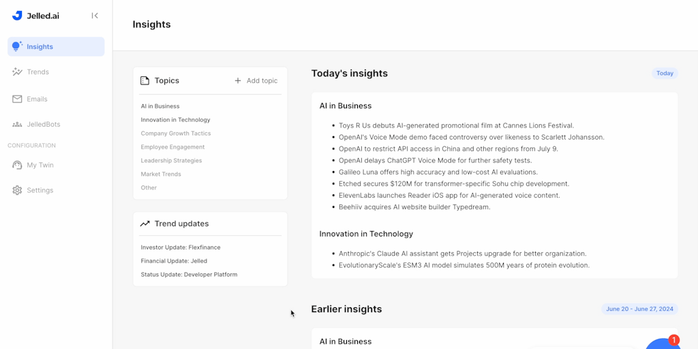The image size is (698, 349).
Task: Click the Topics document icon
Action: 145,80
